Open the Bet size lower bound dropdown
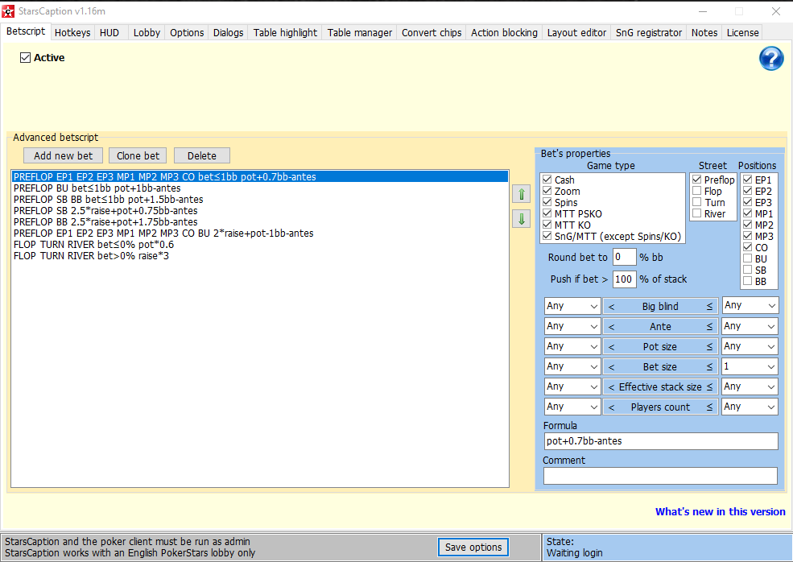The image size is (793, 562). 572,366
